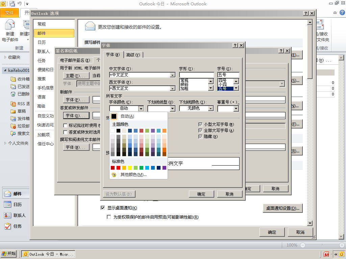Click the zoom slider in status bar

click(322, 245)
